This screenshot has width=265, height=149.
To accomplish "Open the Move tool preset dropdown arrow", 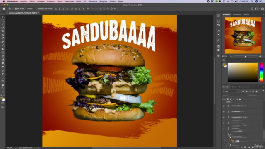I will click(x=12, y=9).
